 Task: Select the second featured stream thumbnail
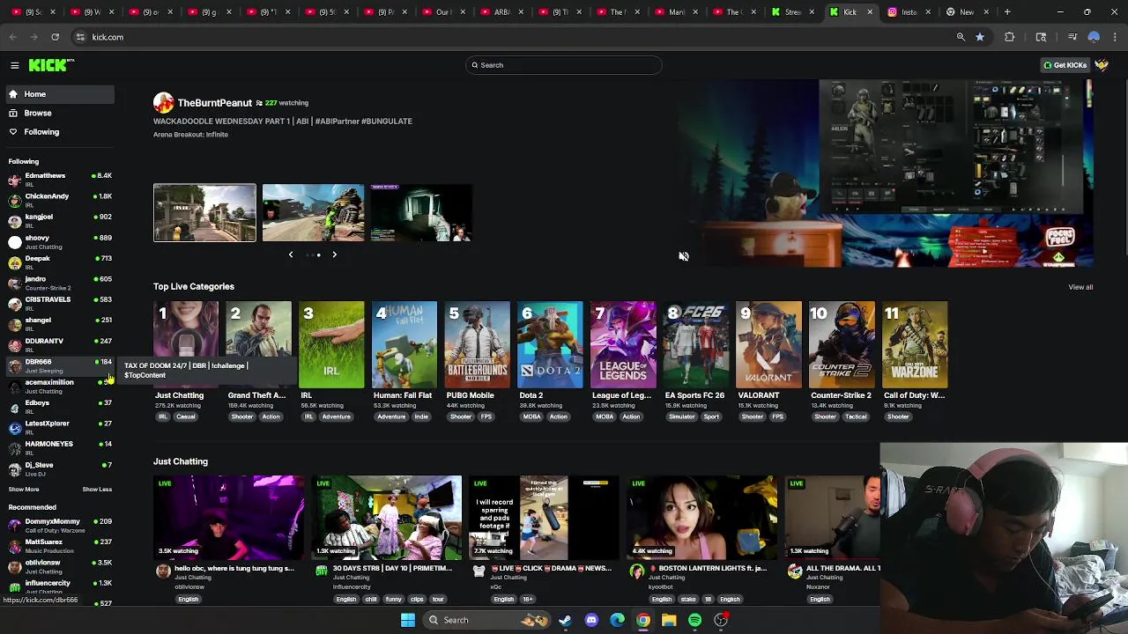tap(313, 212)
